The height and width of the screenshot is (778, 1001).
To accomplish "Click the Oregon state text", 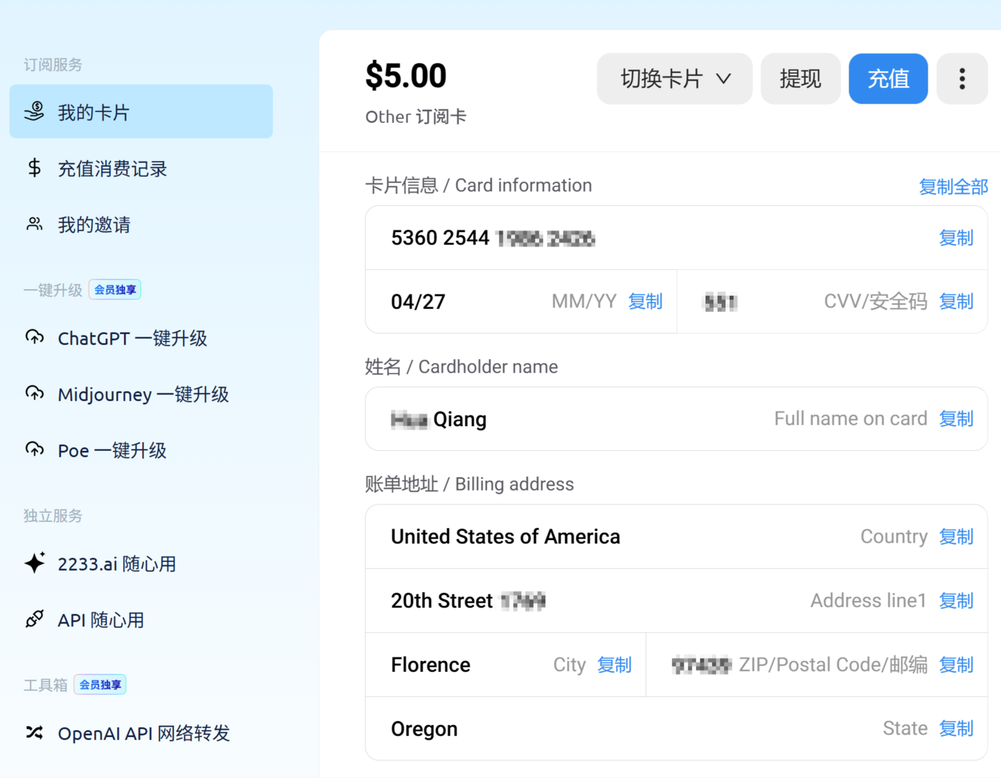I will coord(424,729).
